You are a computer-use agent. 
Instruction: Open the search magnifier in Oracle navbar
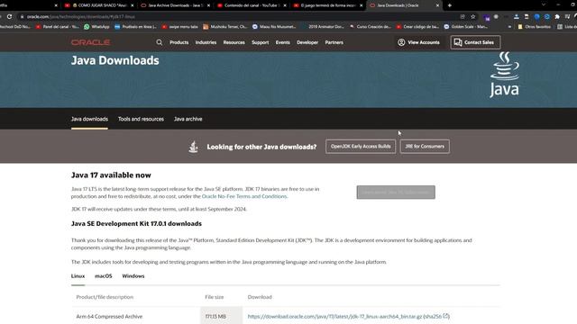(x=160, y=42)
